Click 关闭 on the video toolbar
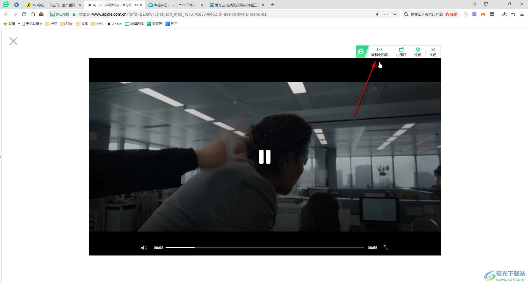 433,52
